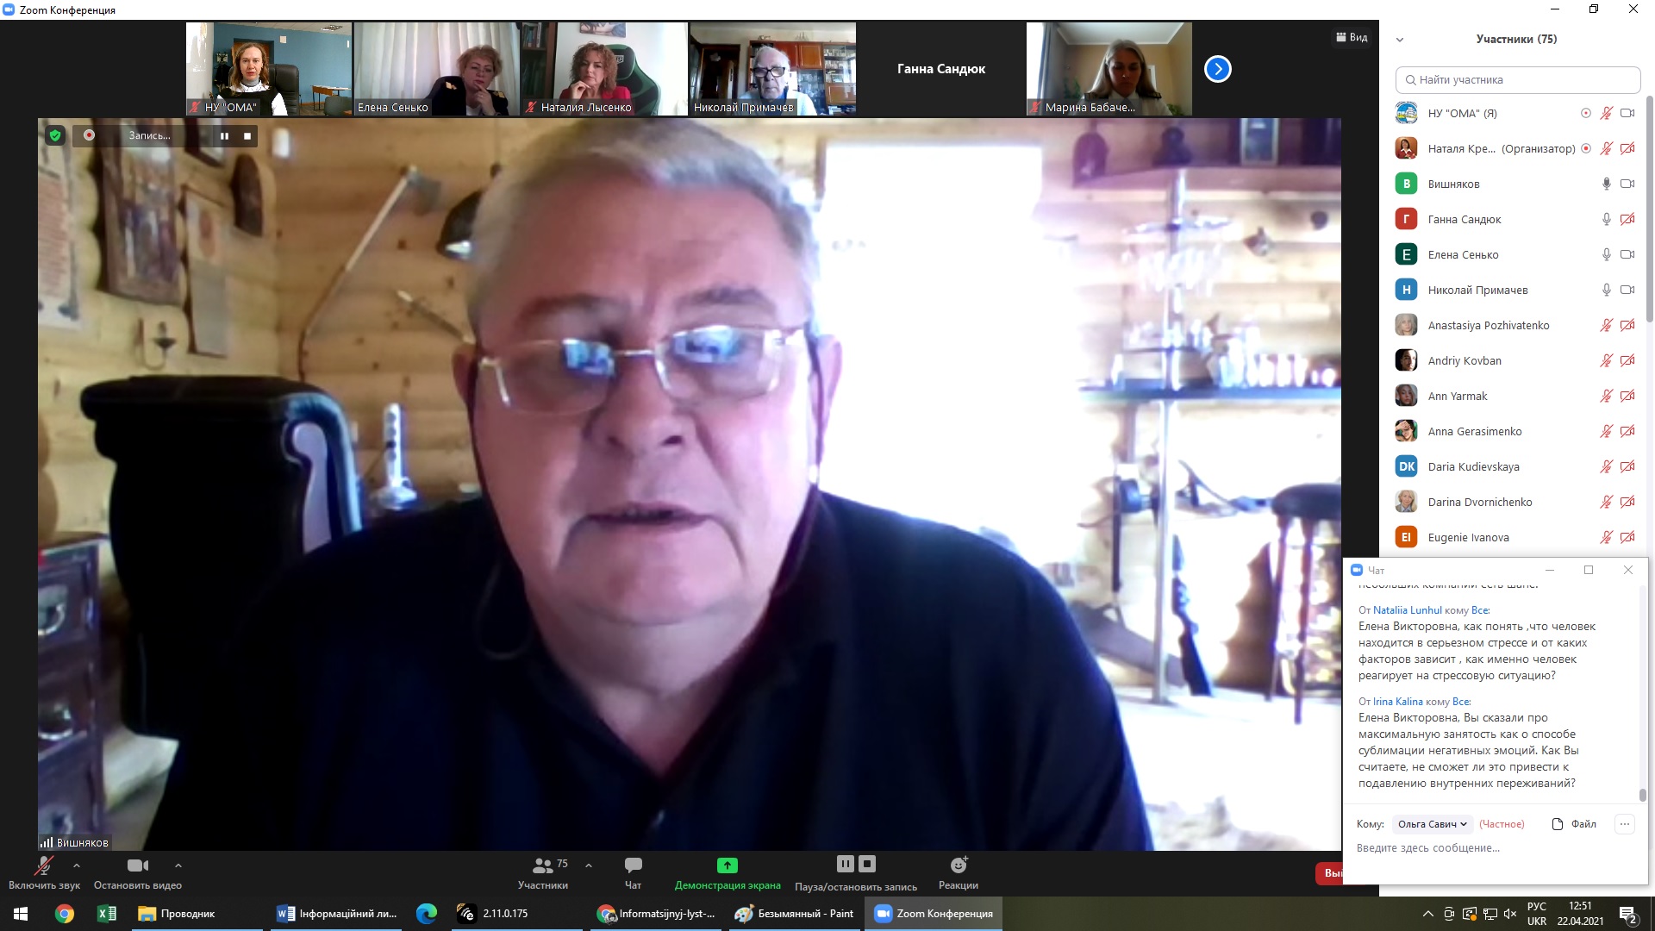The width and height of the screenshot is (1655, 931).
Task: Switch to 2.11.0.175 taskbar window
Action: tap(517, 914)
